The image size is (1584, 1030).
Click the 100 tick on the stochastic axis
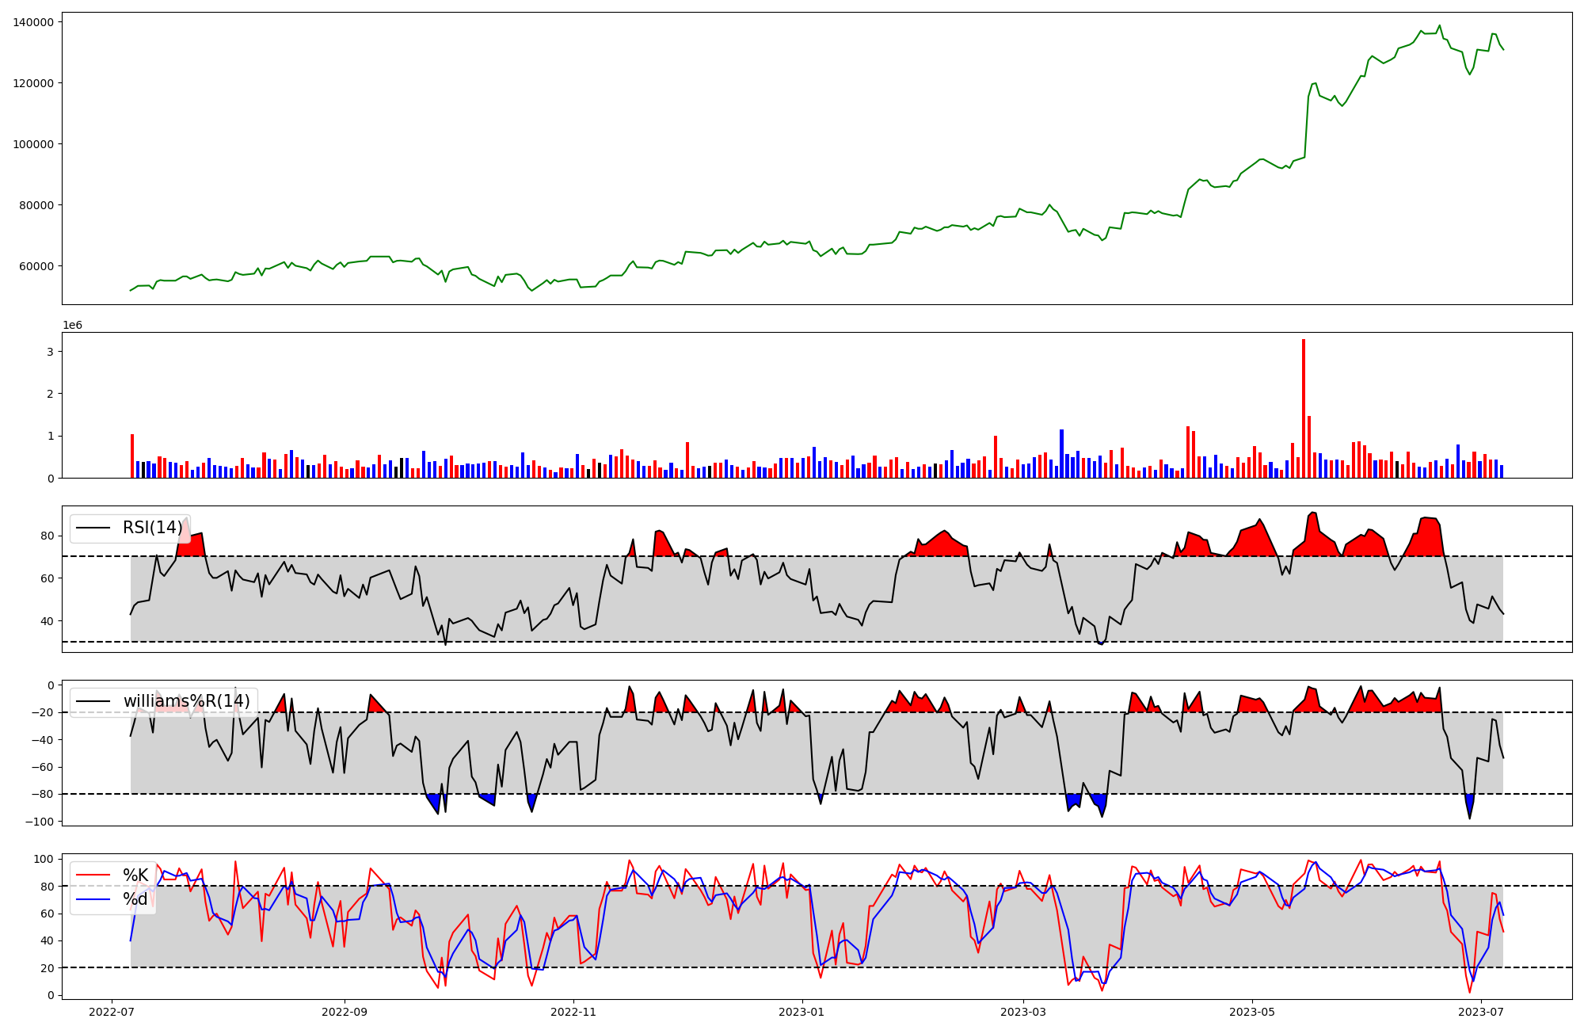45,860
